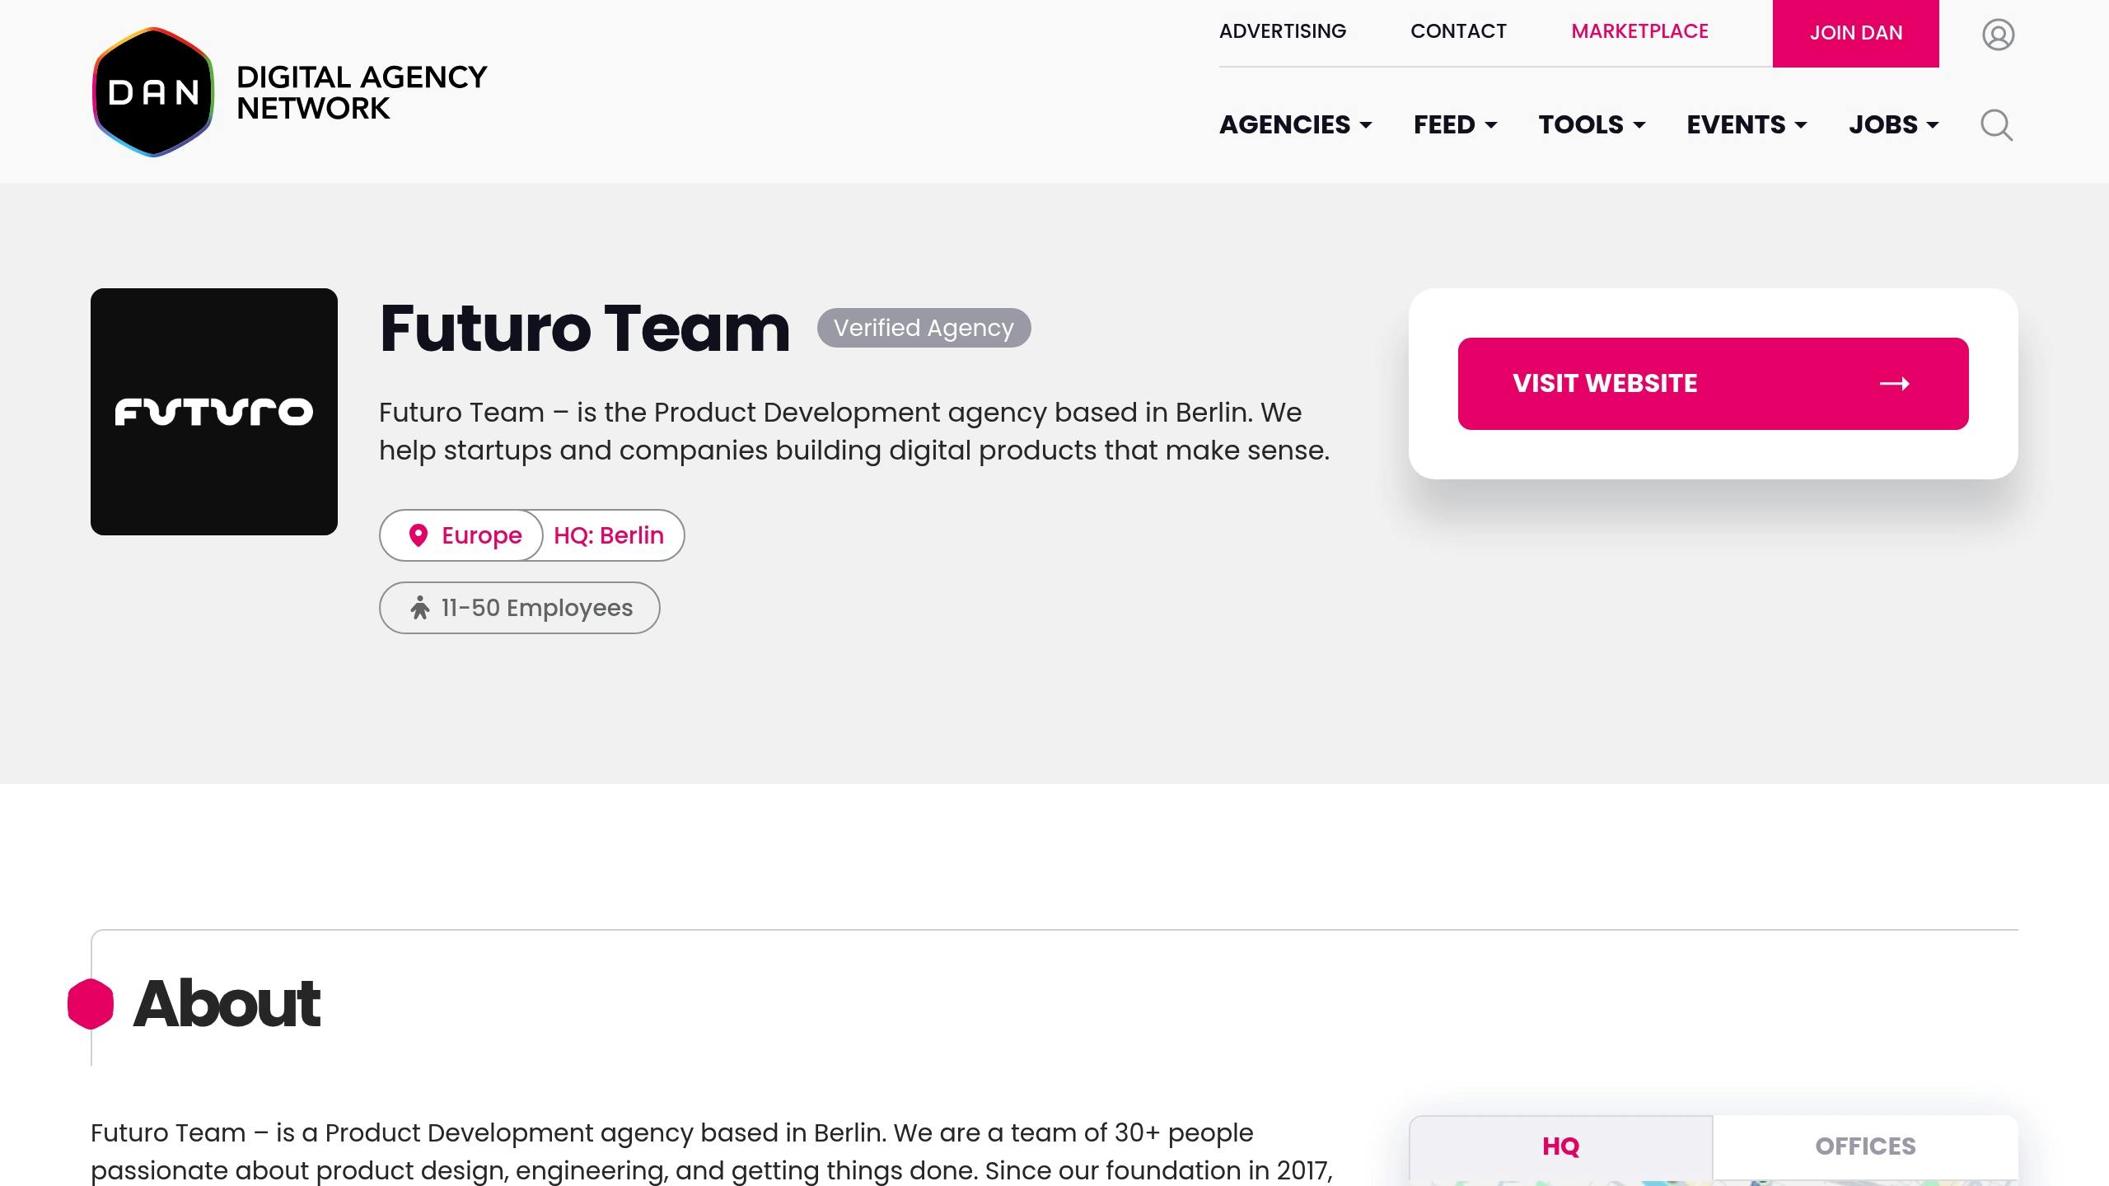Expand the Tools dropdown menu
The image size is (2109, 1186).
coord(1592,125)
